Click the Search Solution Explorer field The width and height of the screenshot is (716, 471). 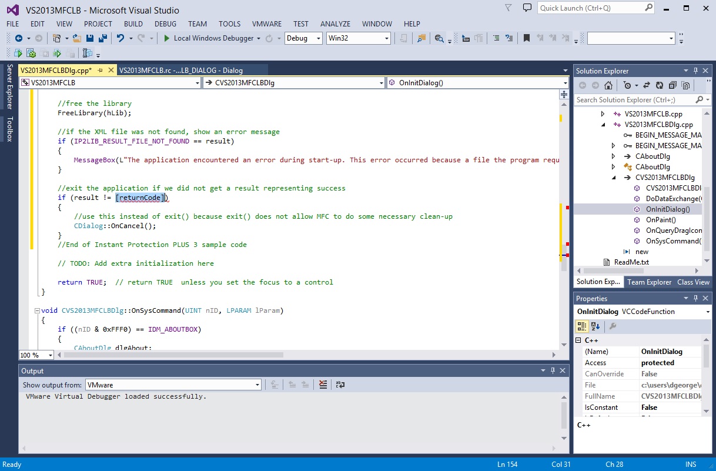[x=643, y=100]
